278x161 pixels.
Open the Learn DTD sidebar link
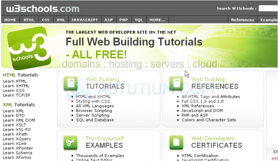[13, 116]
